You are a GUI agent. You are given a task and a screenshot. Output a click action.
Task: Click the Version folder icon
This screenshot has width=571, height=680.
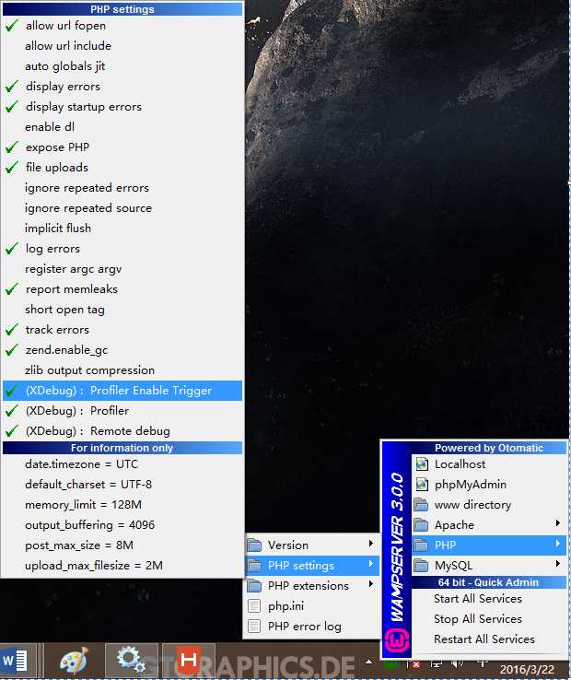[254, 545]
